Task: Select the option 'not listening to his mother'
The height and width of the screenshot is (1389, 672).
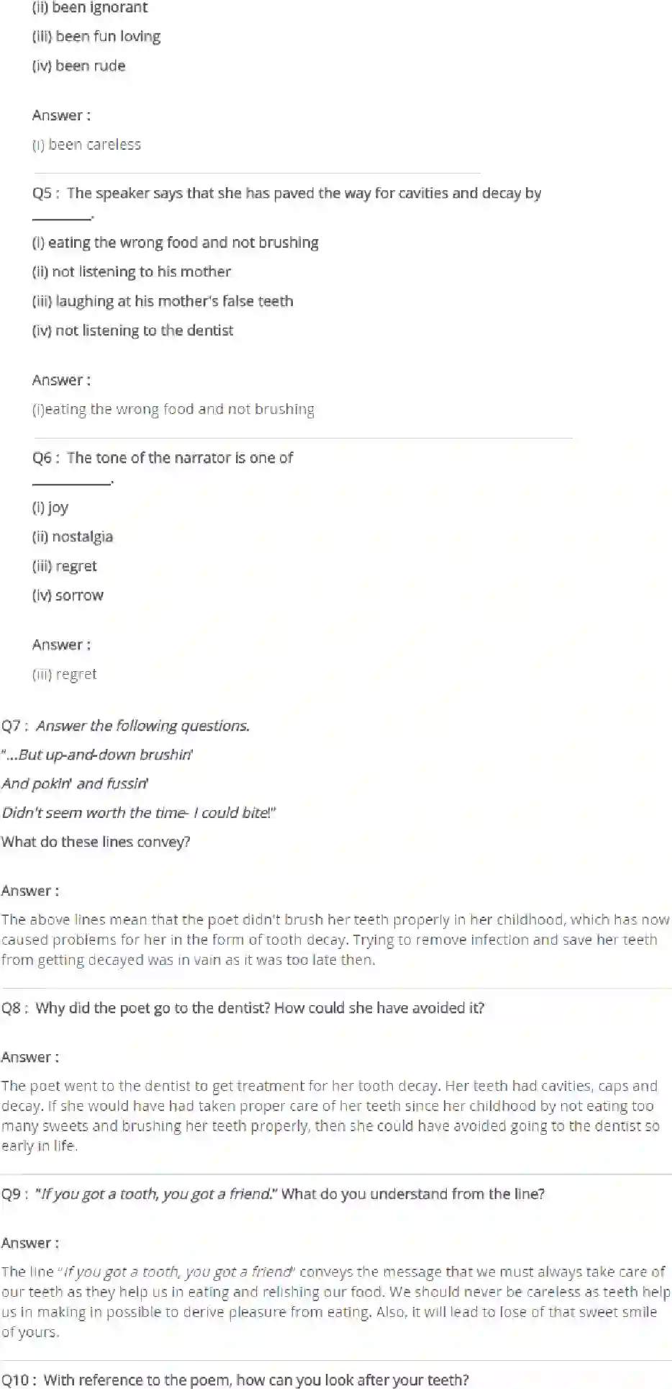Action: pyautogui.click(x=132, y=272)
